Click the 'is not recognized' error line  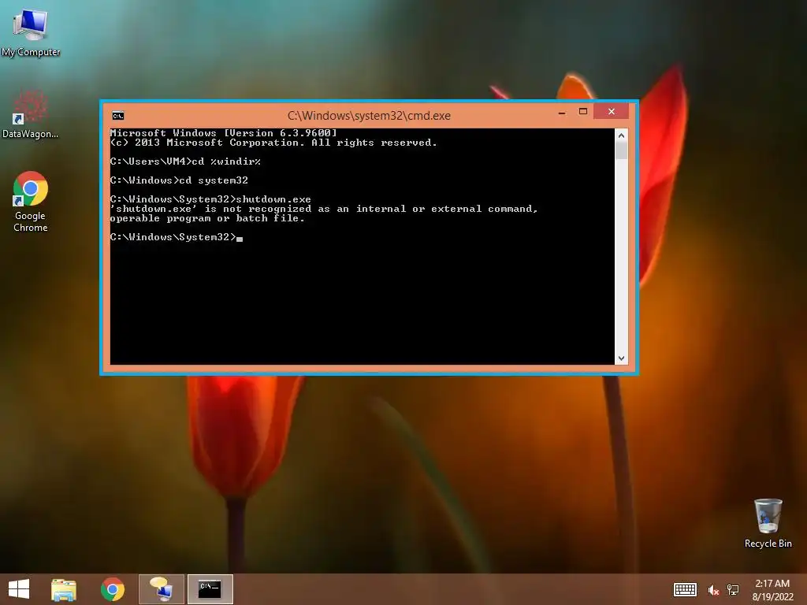tap(324, 209)
